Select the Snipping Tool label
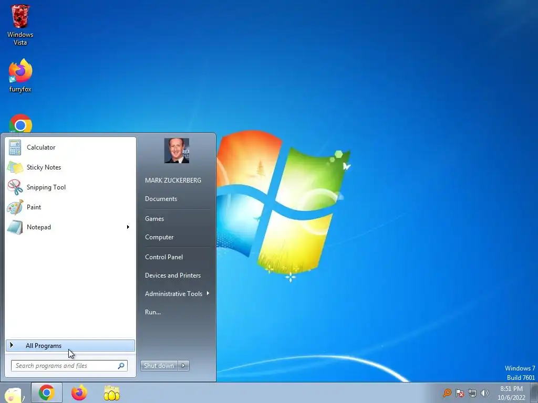The image size is (538, 403). click(46, 187)
